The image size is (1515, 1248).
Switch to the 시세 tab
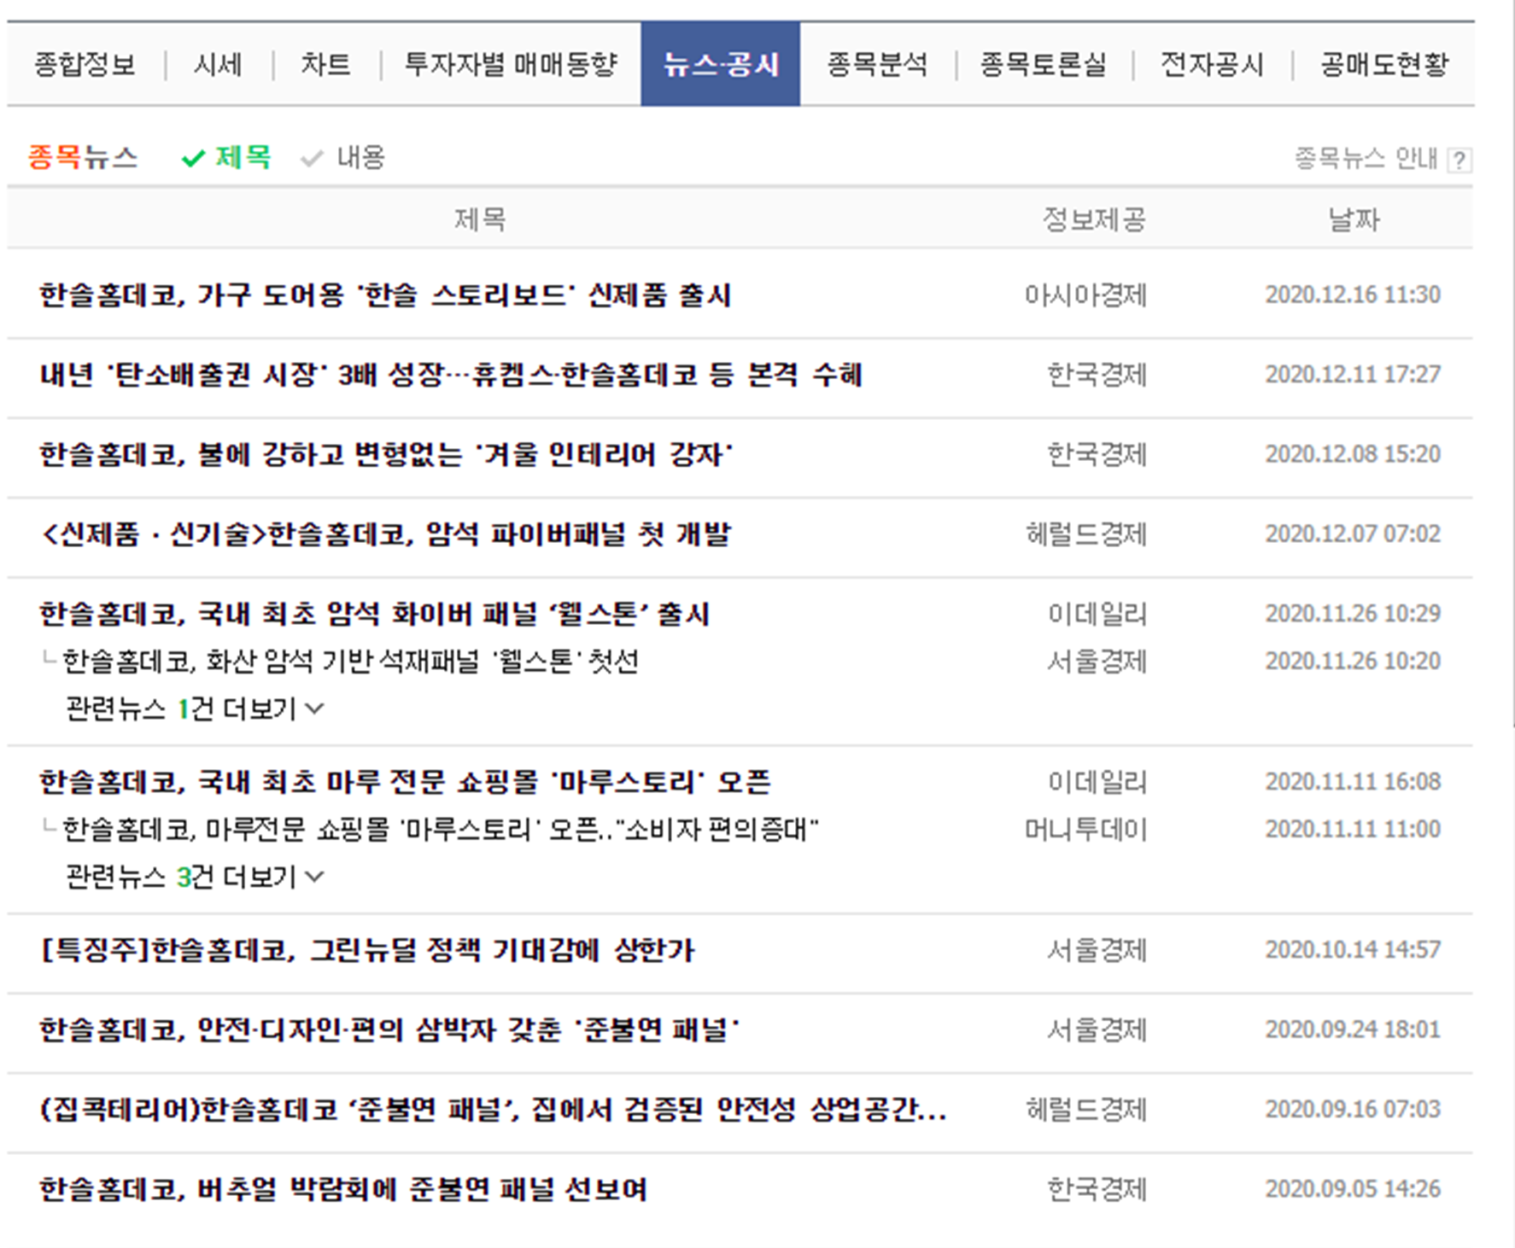tap(218, 64)
